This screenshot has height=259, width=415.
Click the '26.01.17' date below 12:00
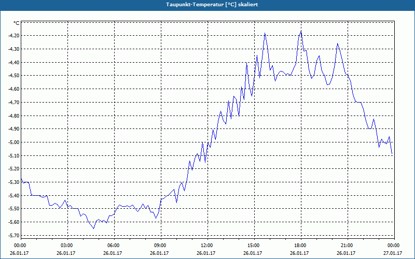205,253
